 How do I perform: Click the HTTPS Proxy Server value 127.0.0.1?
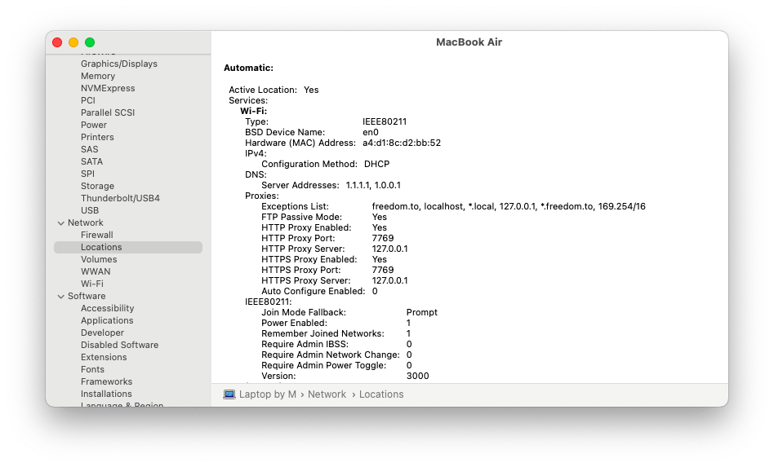pyautogui.click(x=389, y=281)
